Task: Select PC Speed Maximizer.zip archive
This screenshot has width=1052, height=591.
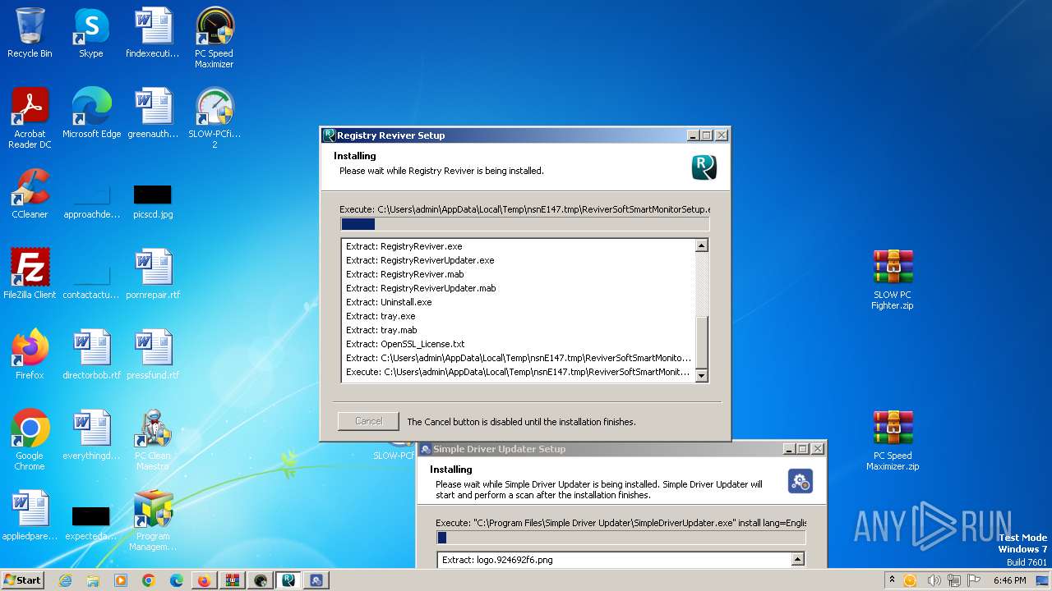Action: [x=893, y=440]
